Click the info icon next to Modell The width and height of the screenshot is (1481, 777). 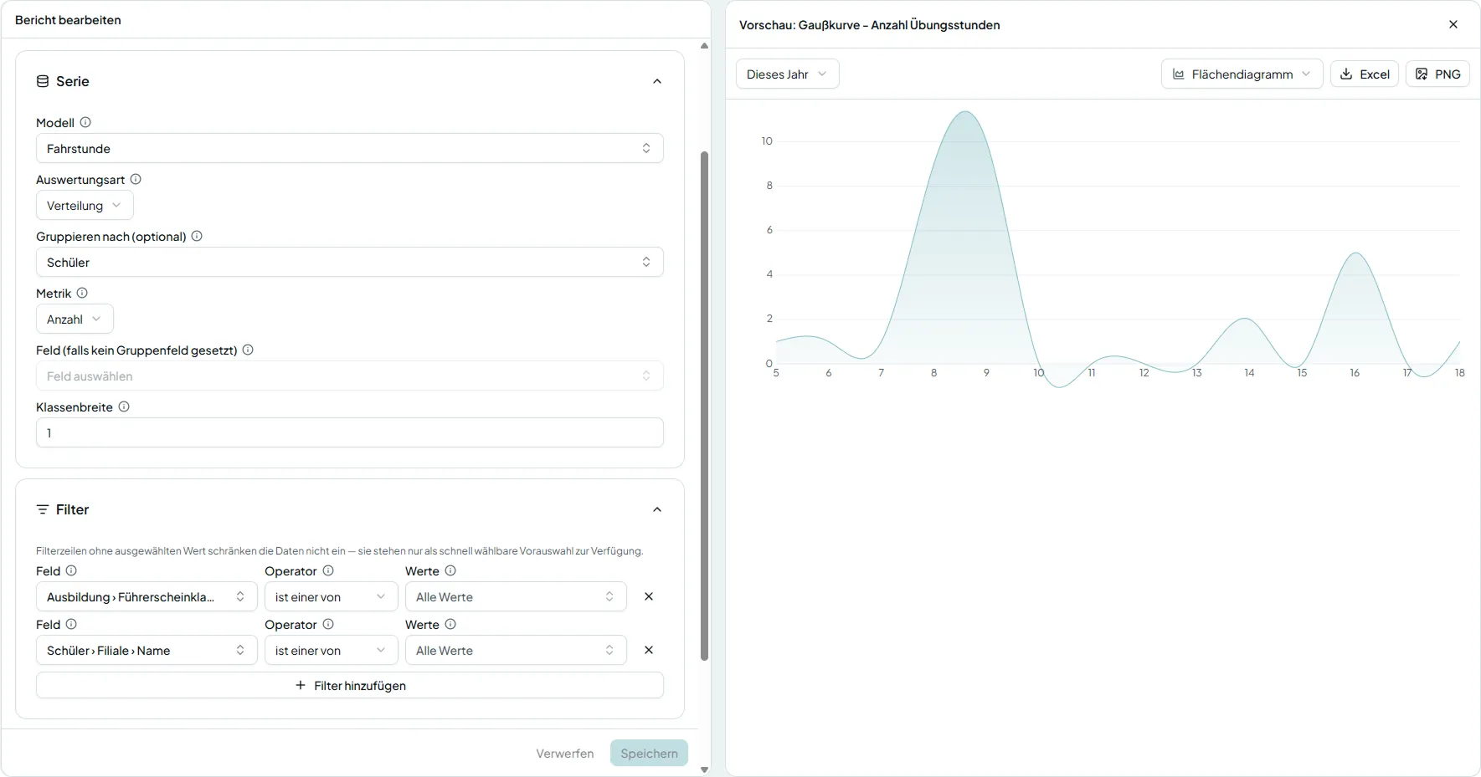click(x=85, y=122)
